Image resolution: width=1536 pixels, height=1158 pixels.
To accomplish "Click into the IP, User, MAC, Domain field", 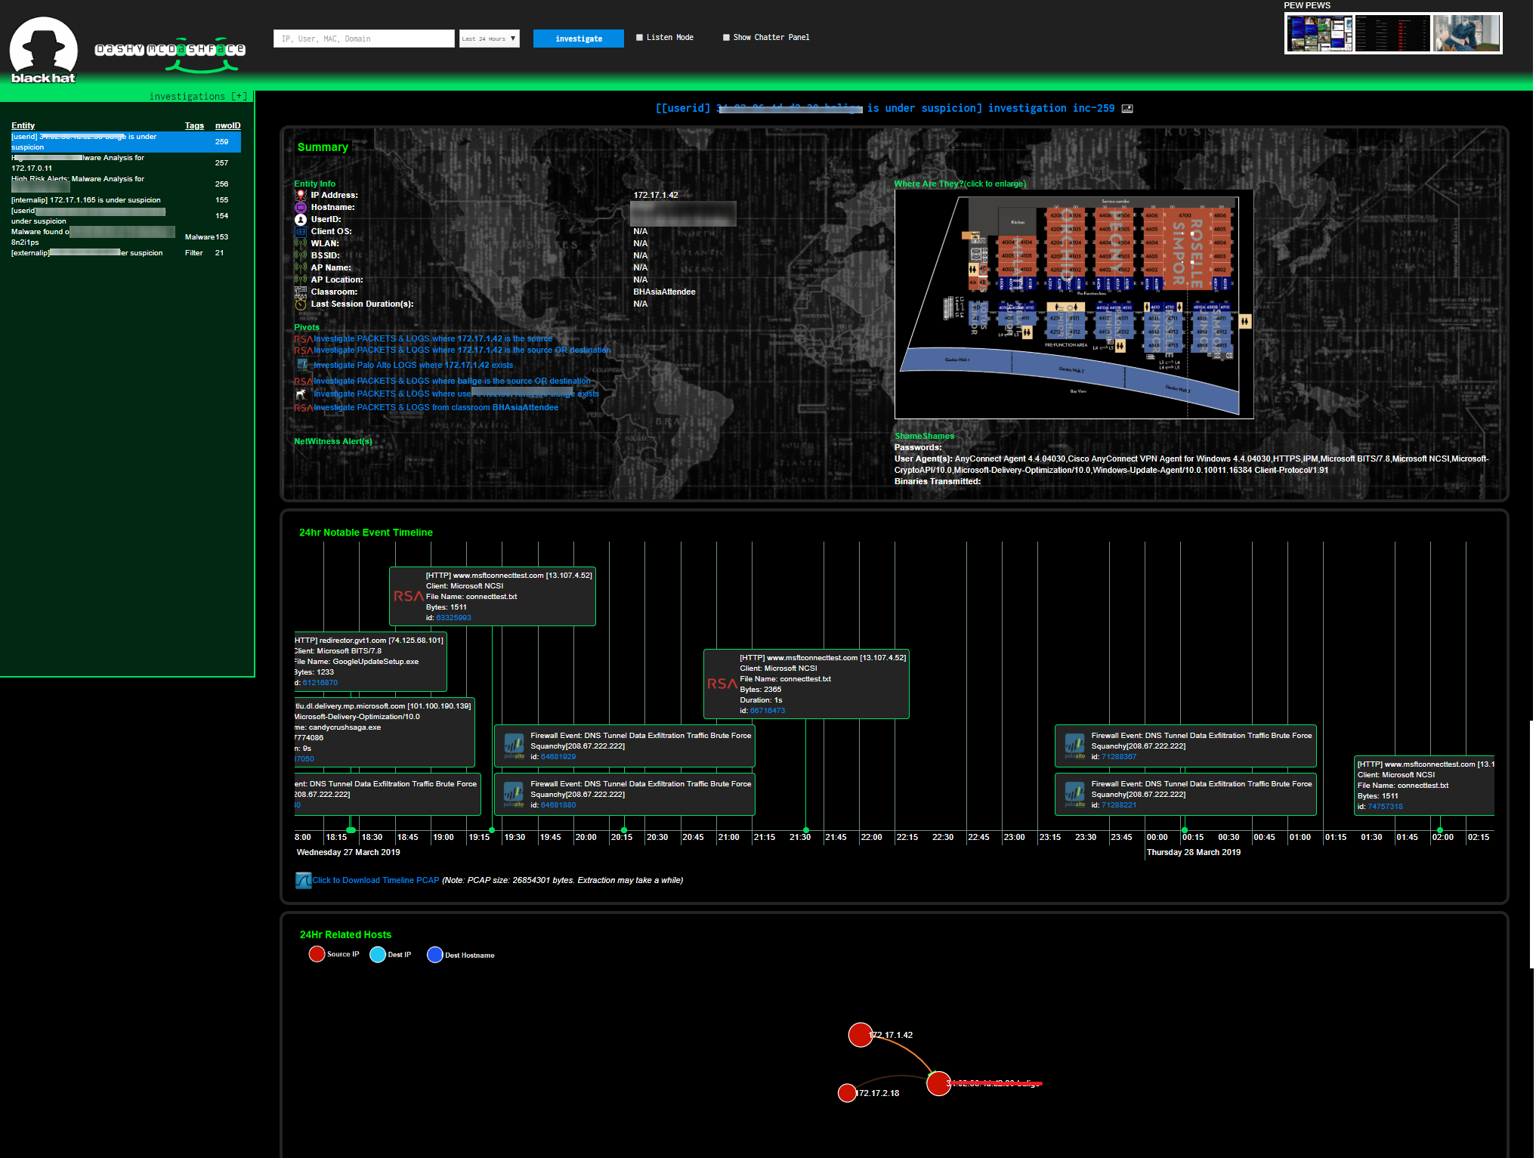I will pos(363,39).
